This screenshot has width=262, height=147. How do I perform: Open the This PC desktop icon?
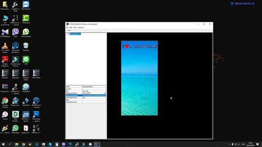[5, 20]
